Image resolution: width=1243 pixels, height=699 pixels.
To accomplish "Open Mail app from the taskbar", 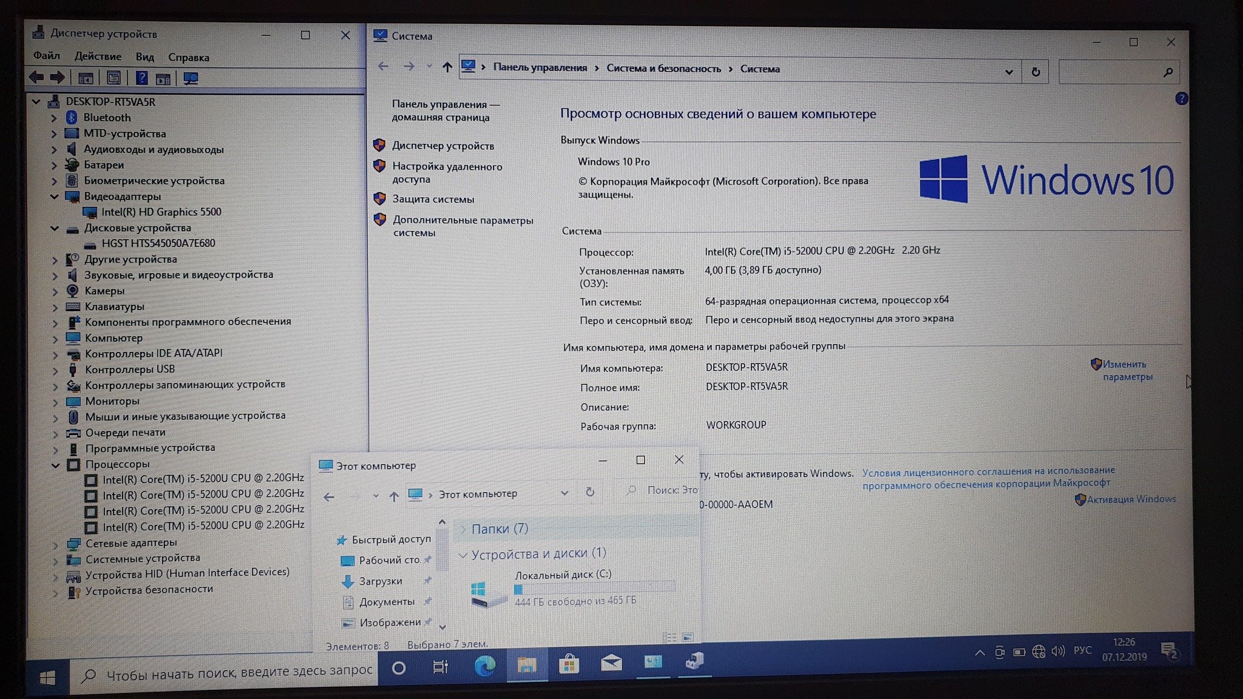I will coord(611,663).
